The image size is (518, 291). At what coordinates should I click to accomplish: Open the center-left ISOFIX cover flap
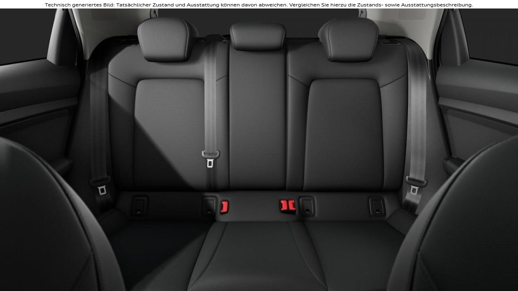pos(208,206)
